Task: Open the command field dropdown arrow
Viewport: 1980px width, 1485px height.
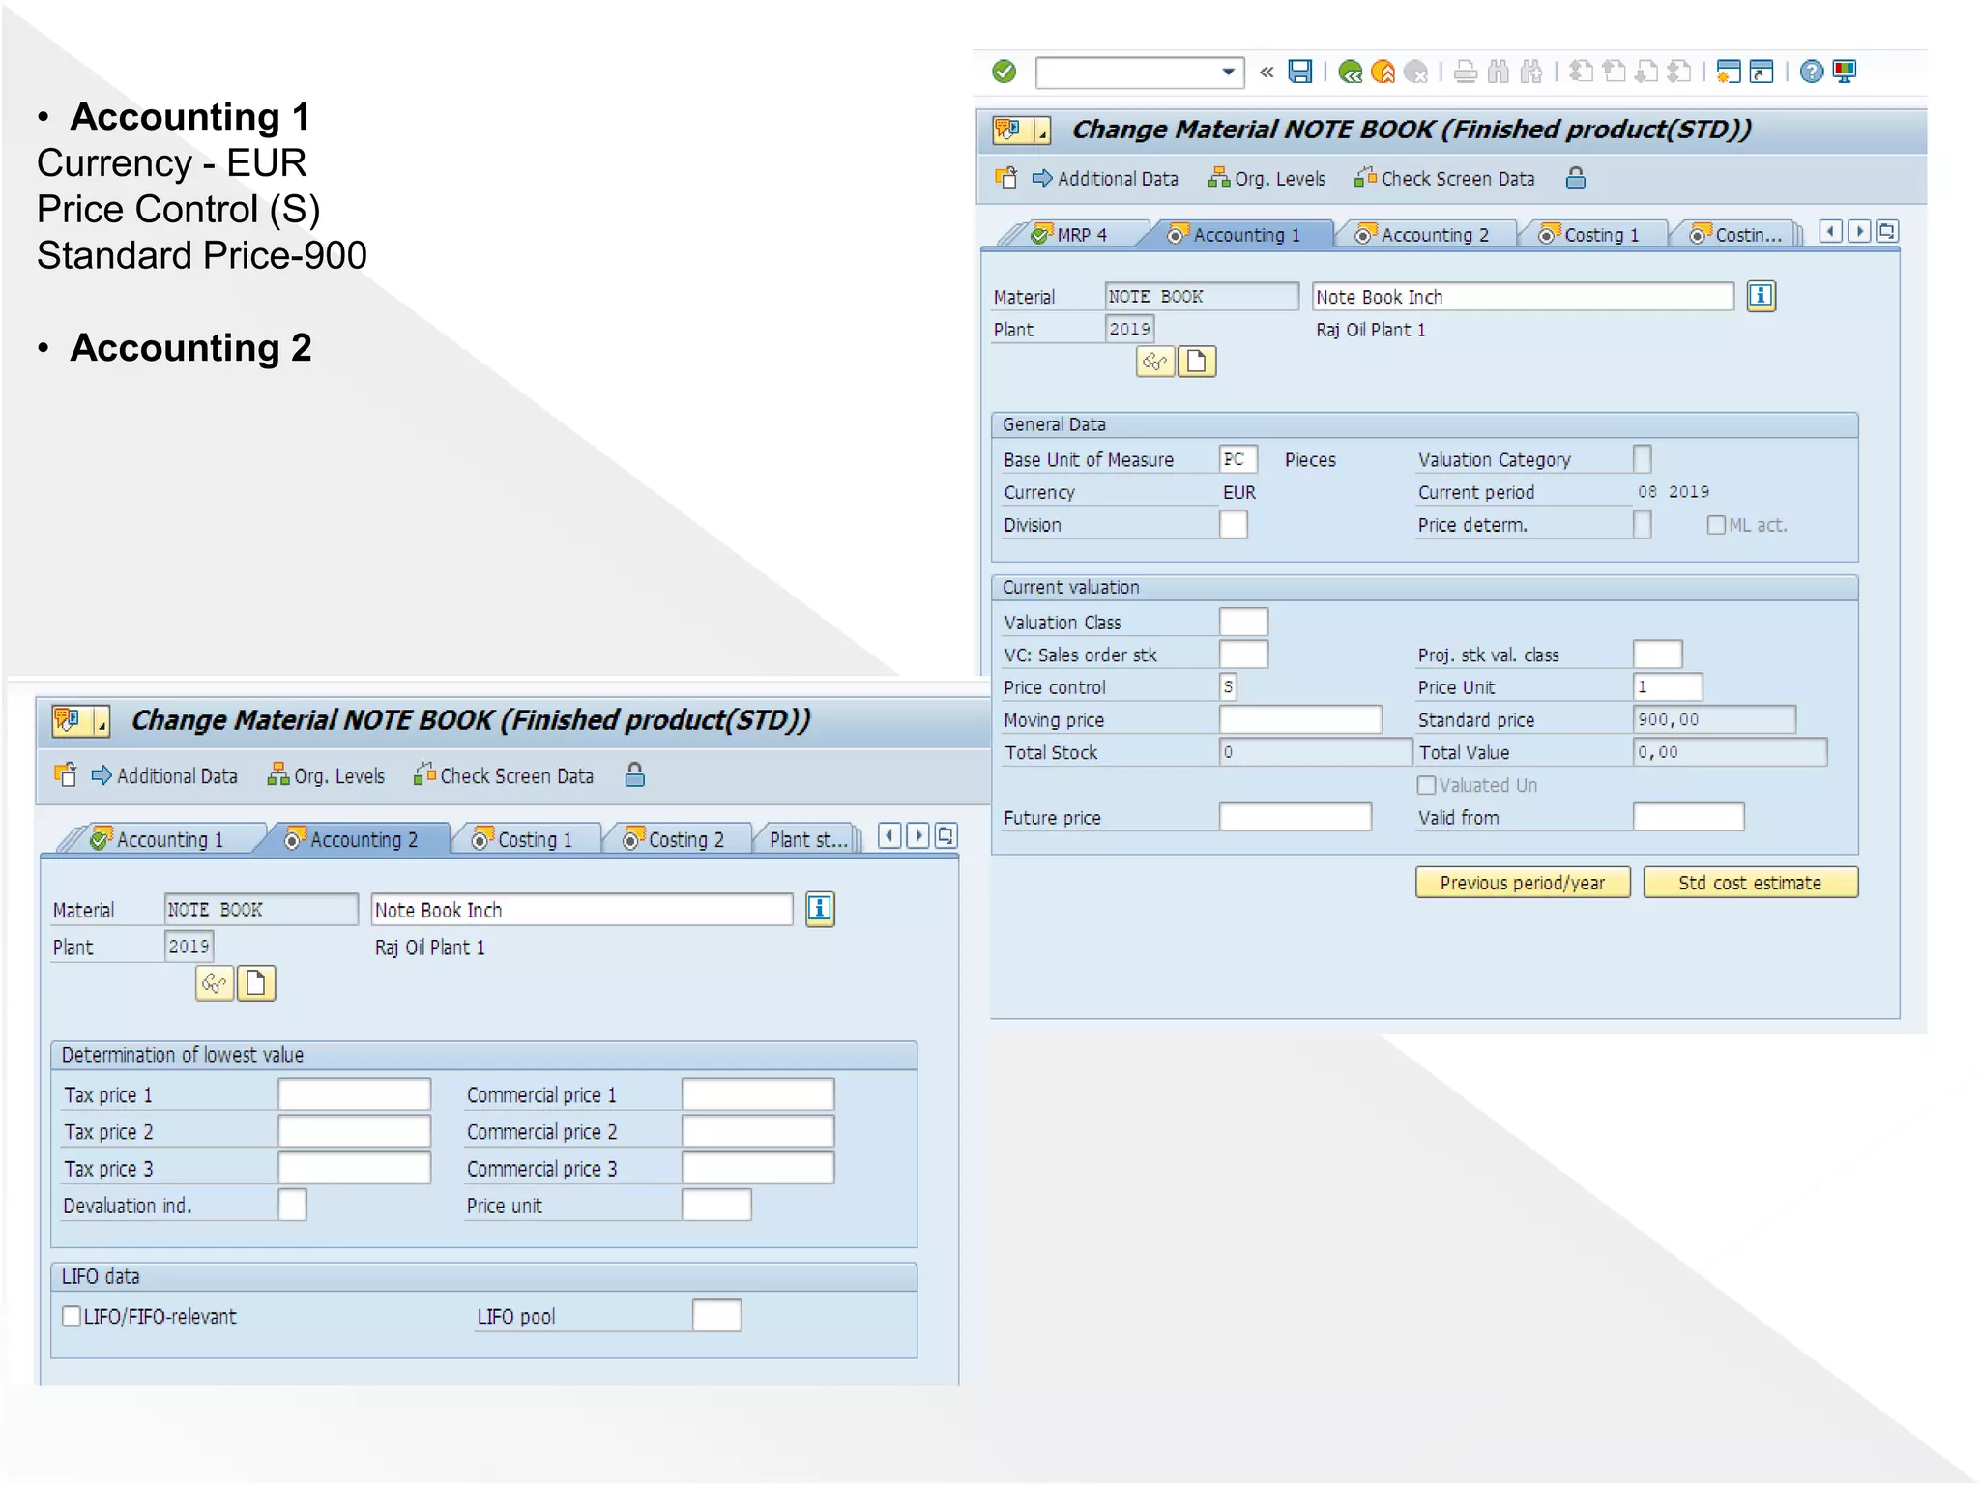Action: [x=1228, y=72]
